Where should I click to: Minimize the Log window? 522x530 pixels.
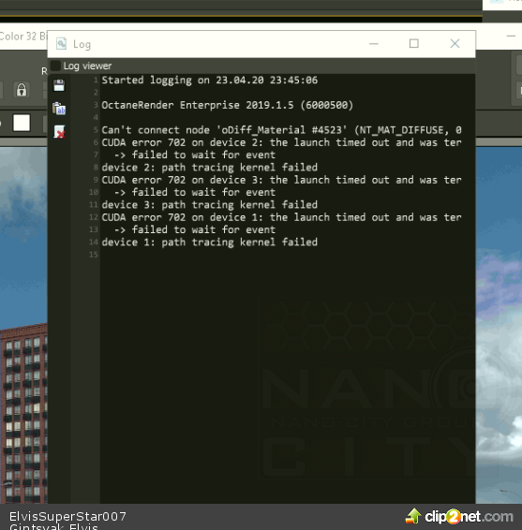[x=374, y=44]
